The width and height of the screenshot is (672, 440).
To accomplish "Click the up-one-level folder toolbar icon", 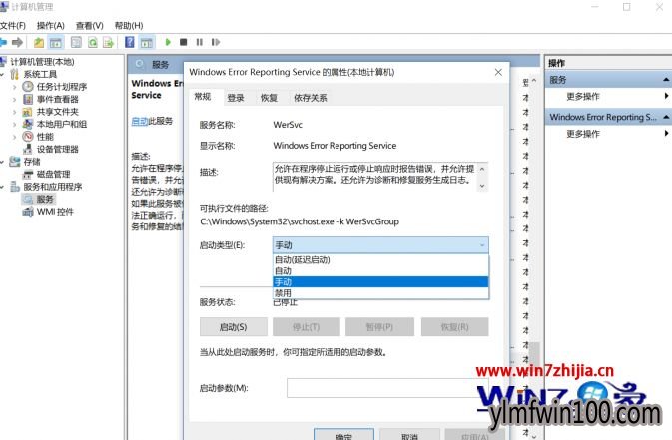I will coord(39,42).
